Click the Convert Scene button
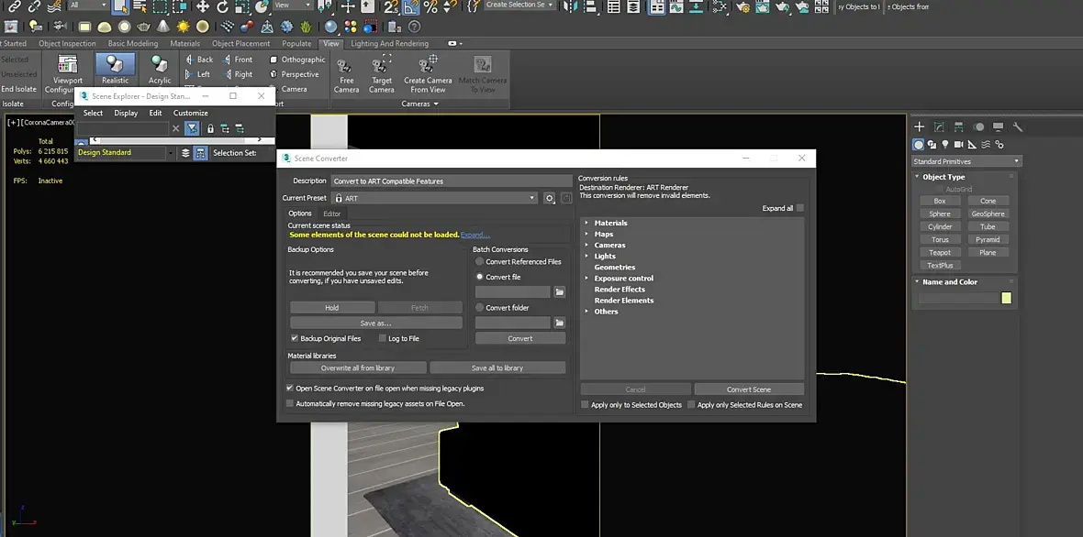The image size is (1083, 537). click(x=749, y=389)
